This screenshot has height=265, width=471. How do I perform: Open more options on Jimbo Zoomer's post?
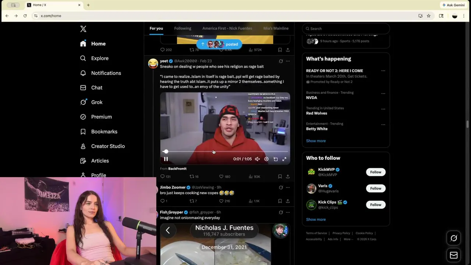[288, 187]
